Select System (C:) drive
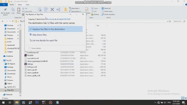Viewport: 187px width, 105px height. pyautogui.click(x=11, y=87)
